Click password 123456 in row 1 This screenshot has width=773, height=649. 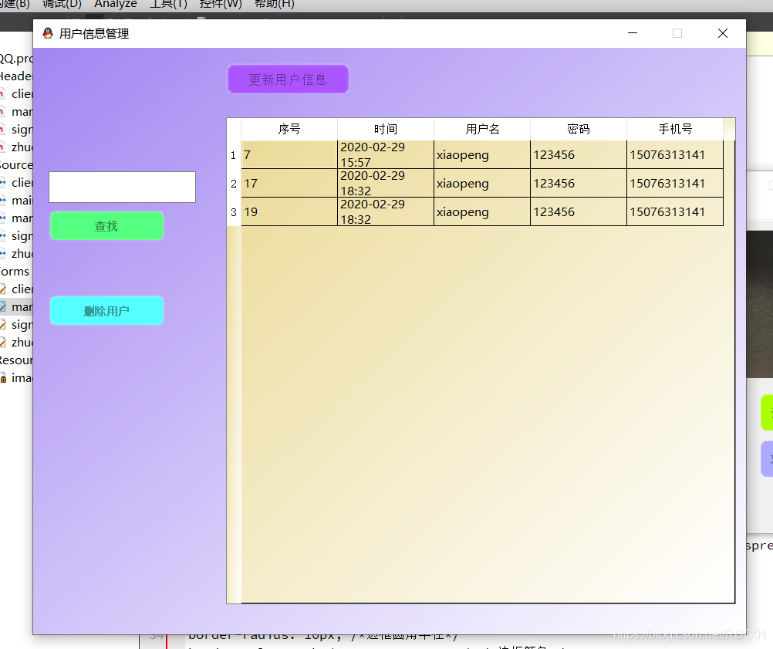click(x=579, y=155)
